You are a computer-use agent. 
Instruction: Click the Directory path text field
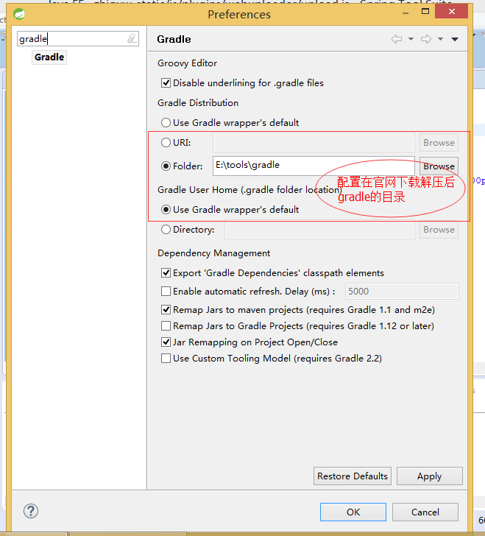tap(319, 230)
